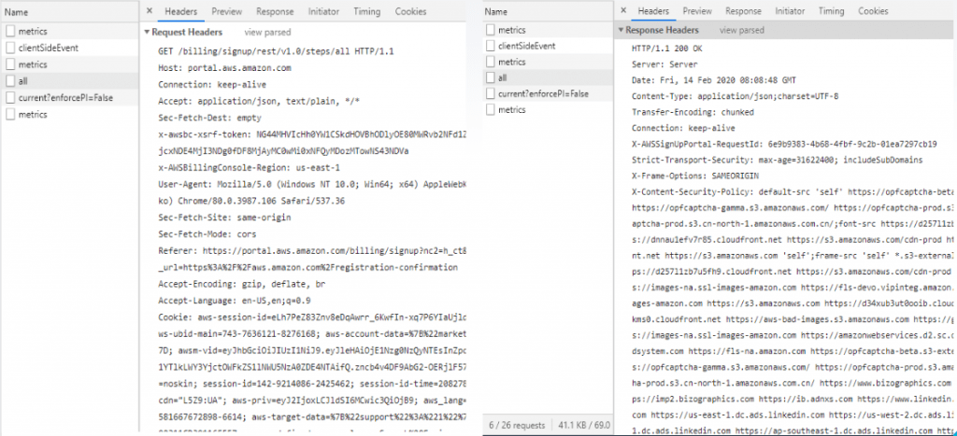Open Headers tab in left request panel
957x436 pixels.
(x=180, y=11)
